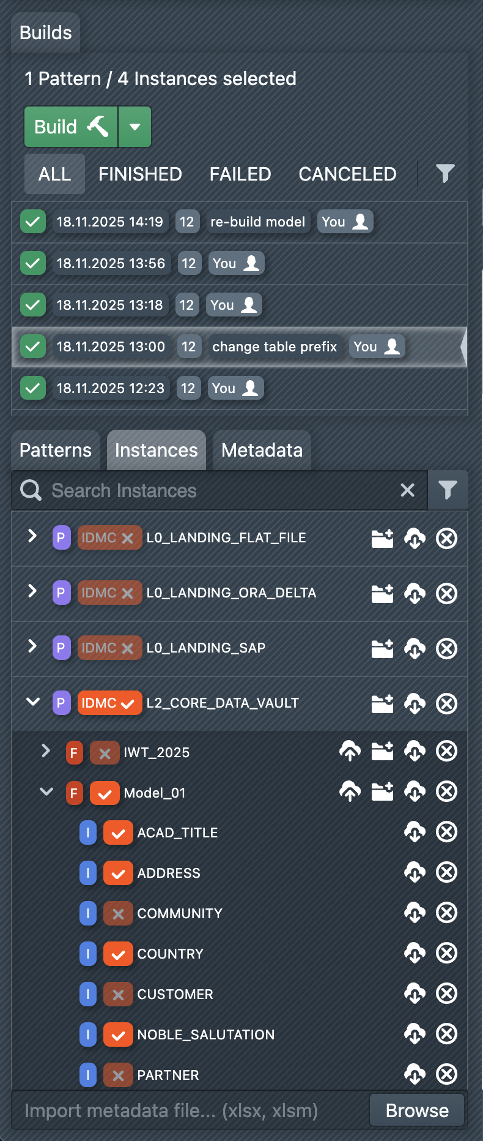
Task: Collapse the Model_01 folder
Action: pyautogui.click(x=46, y=792)
